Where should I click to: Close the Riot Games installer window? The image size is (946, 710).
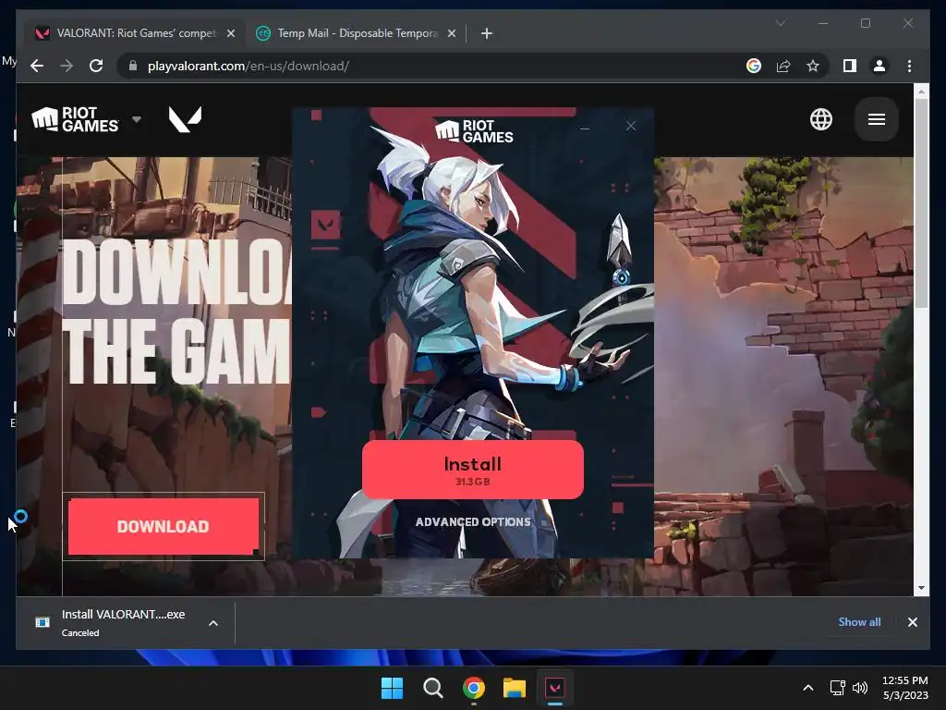pyautogui.click(x=630, y=126)
